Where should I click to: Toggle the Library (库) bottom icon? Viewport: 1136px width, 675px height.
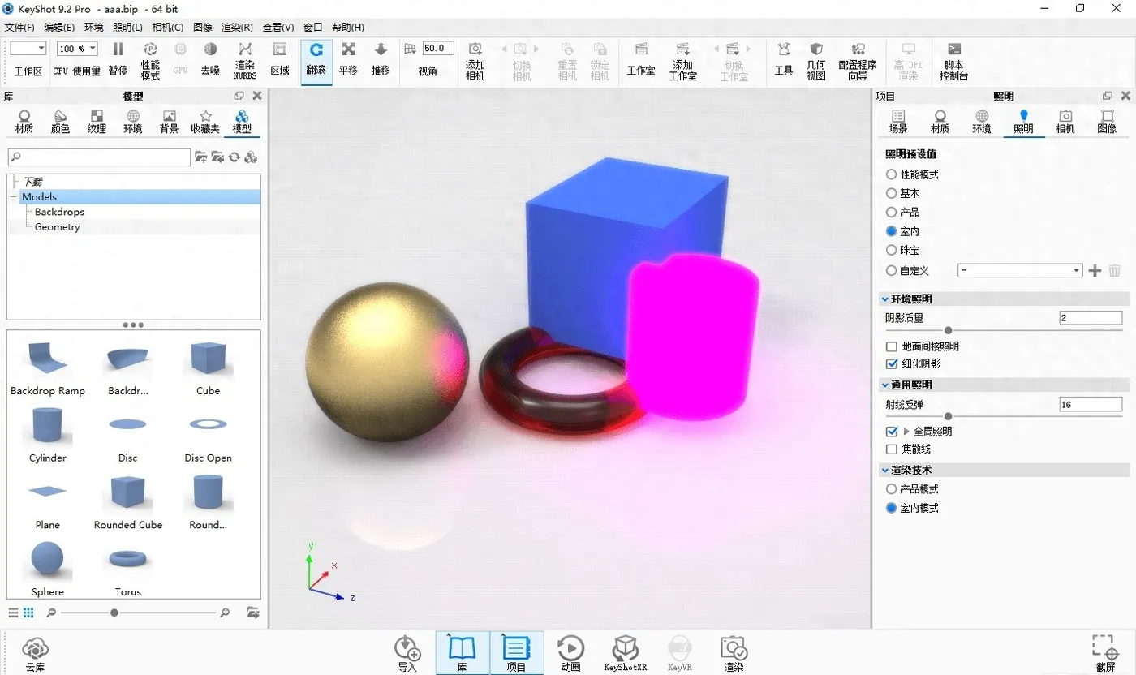(x=463, y=654)
